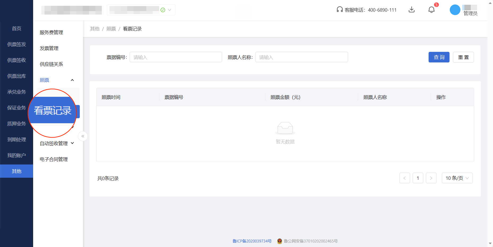Click the next page arrow
This screenshot has height=247, width=493.
(431, 178)
